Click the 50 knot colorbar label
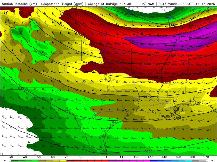This screenshot has width=217, height=162. (x=39, y=157)
